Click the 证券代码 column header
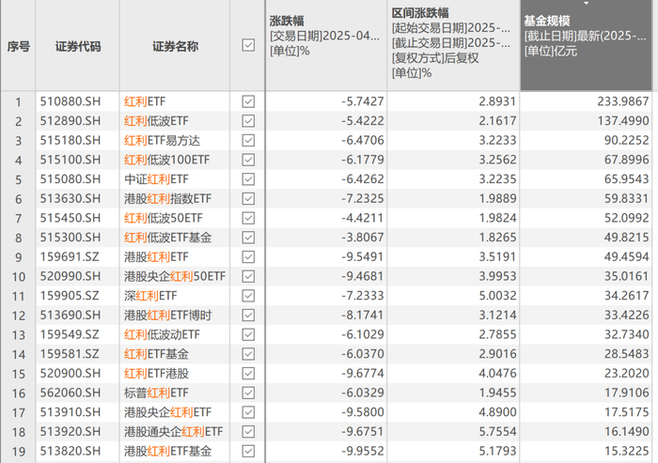658x463 pixels. 78,45
